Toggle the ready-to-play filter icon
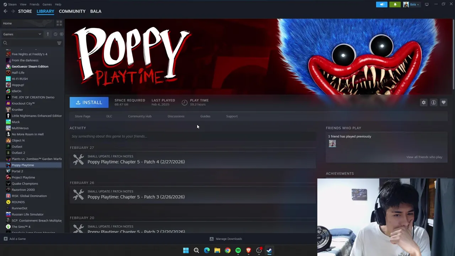The height and width of the screenshot is (256, 455). pos(61,34)
